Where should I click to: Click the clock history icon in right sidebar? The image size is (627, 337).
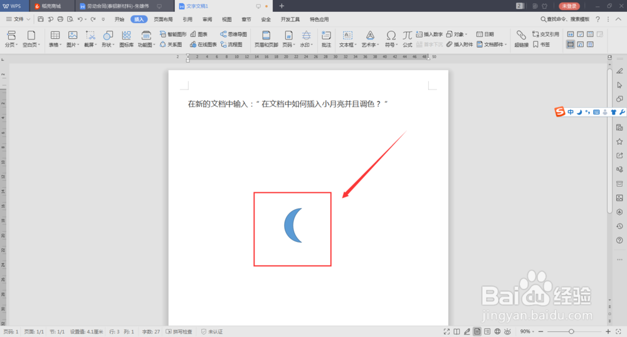tap(619, 226)
